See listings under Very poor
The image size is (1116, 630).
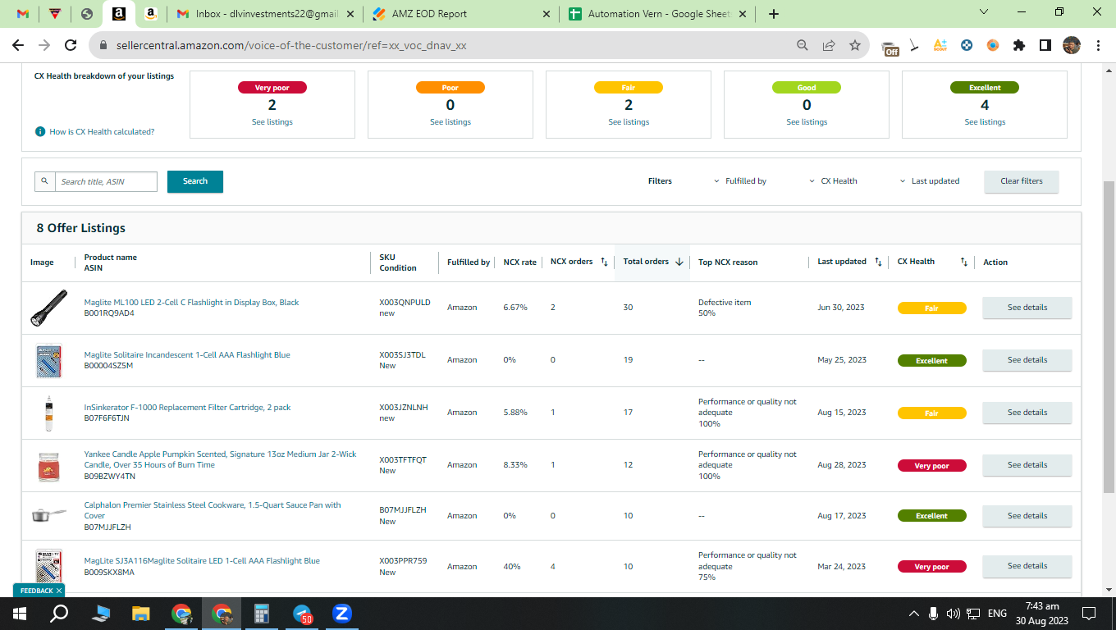coord(272,121)
